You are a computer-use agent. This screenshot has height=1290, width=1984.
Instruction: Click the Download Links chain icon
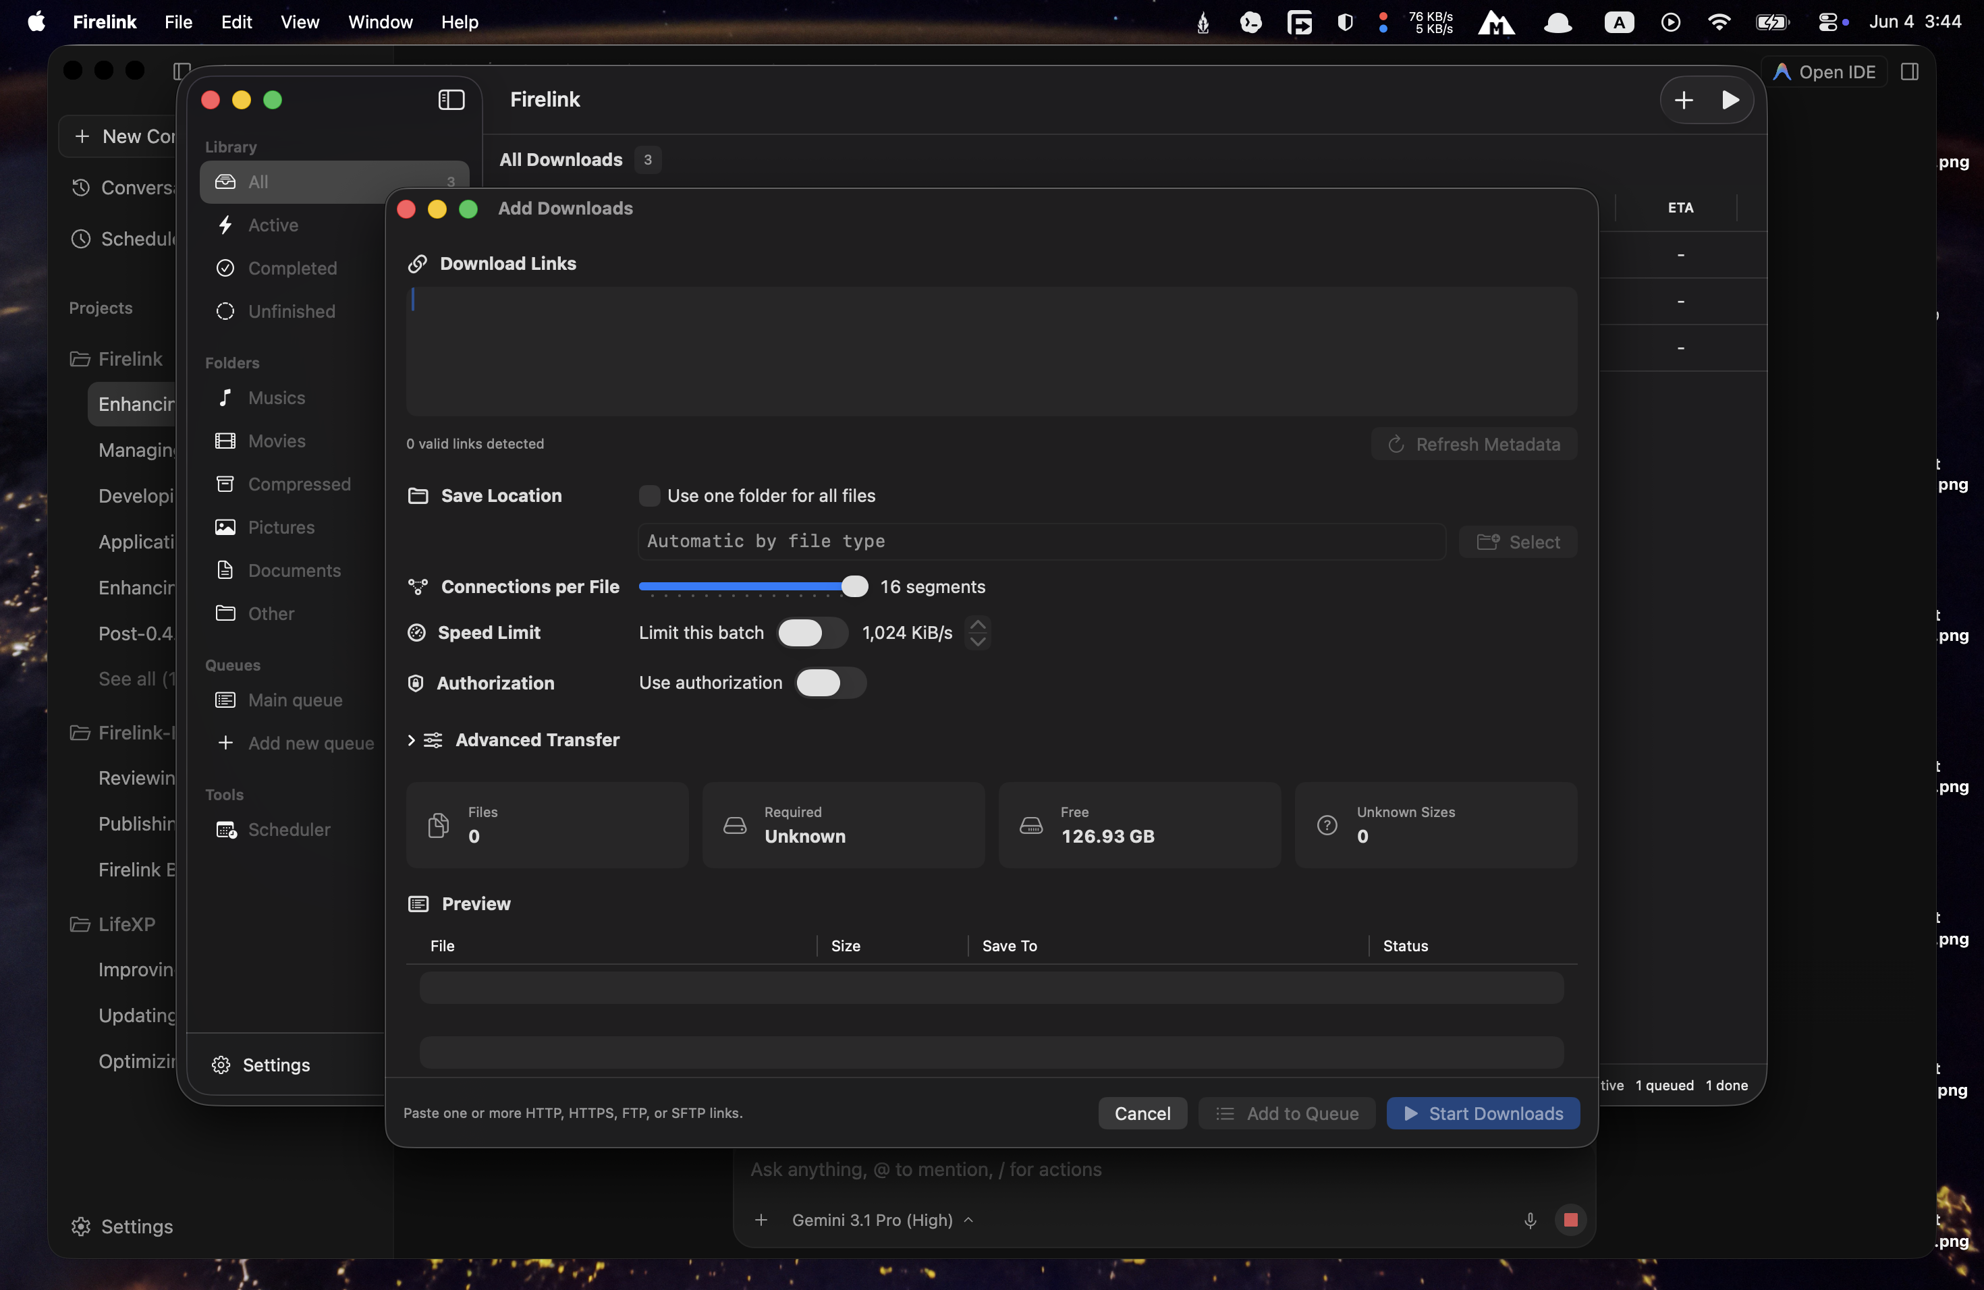418,263
